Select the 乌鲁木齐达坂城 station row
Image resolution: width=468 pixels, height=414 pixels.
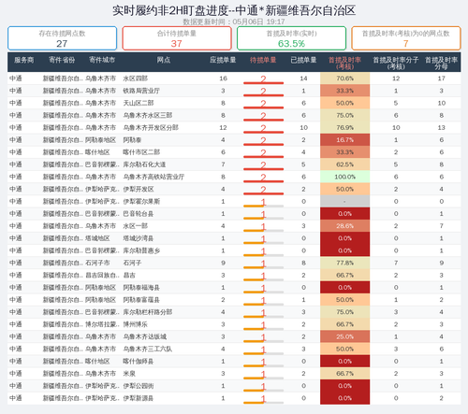[x=234, y=336]
